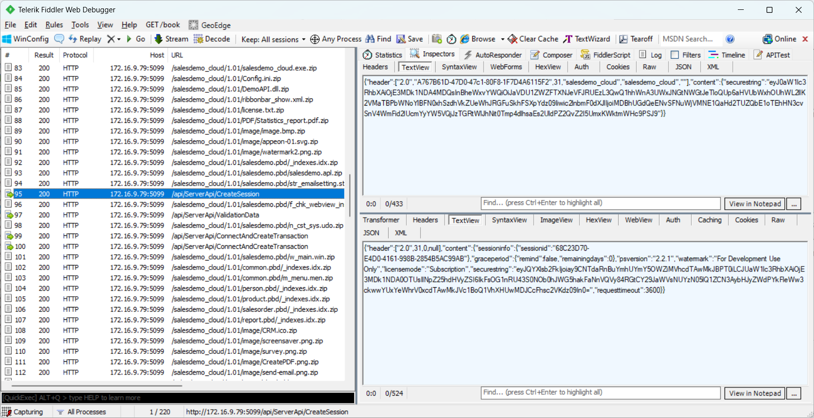Click the comment speech bubble icon
Image resolution: width=814 pixels, height=418 pixels.
(59, 39)
